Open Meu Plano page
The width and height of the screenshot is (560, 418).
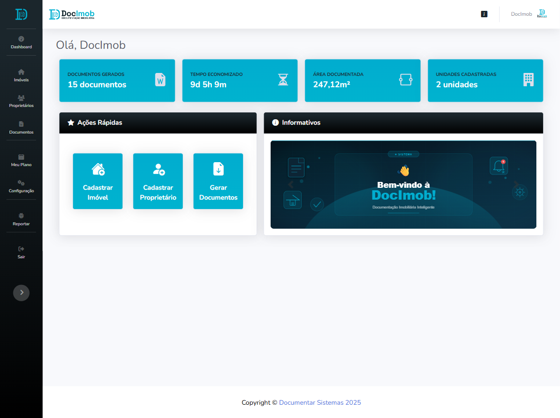tap(21, 160)
